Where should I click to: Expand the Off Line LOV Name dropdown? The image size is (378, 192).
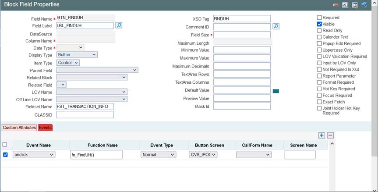point(92,99)
